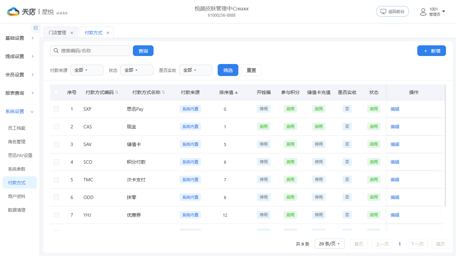The width and height of the screenshot is (456, 256).
Task: Expand the 提成设置 menu
Action: 20,56
